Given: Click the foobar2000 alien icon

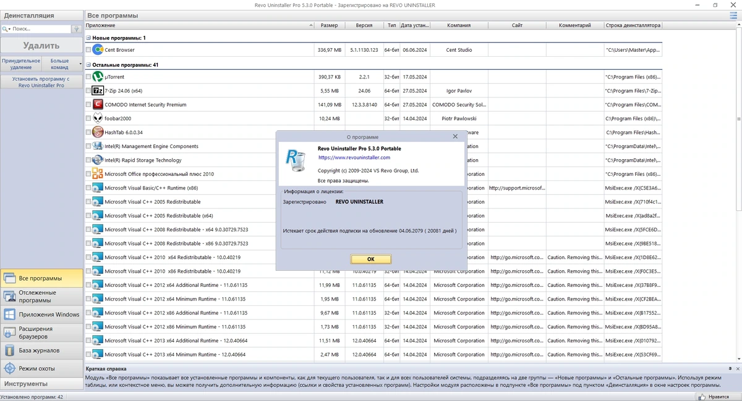Looking at the screenshot, I should tap(98, 118).
